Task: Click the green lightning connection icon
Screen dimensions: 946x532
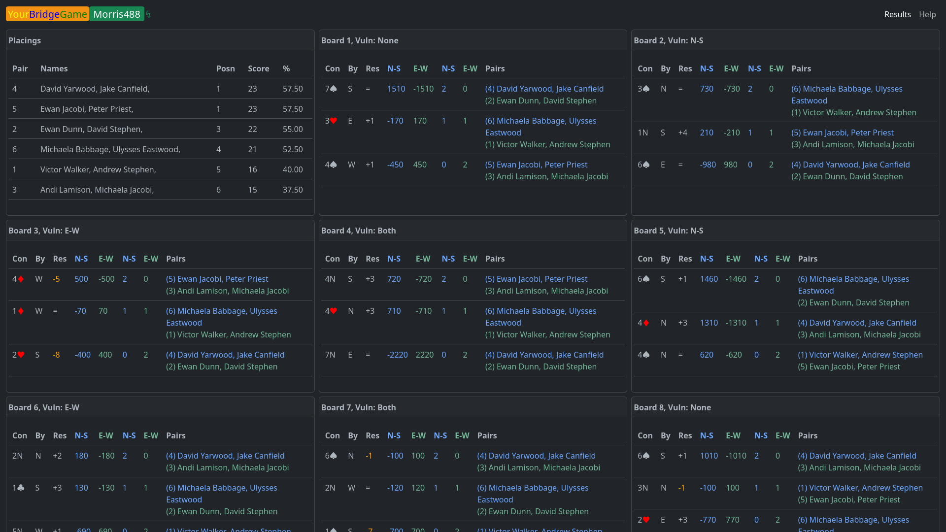Action: pos(148,15)
